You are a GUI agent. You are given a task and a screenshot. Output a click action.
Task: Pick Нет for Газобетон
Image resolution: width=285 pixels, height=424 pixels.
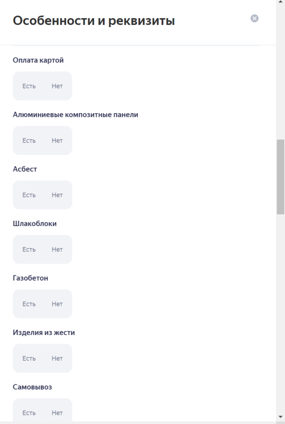57,304
